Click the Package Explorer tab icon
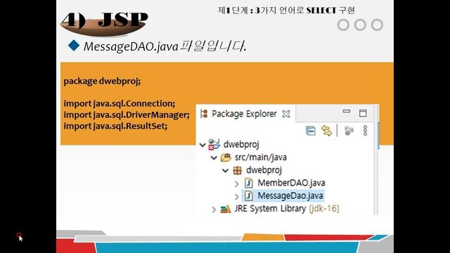 coord(204,114)
